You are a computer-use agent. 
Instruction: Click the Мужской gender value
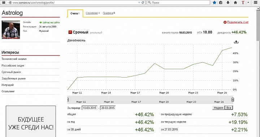44,31
